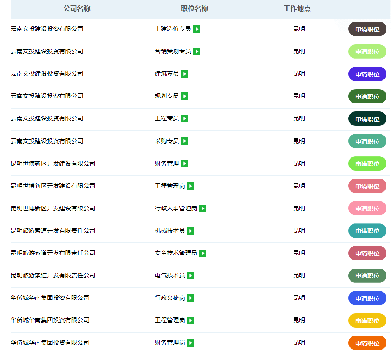Open 行政文秘岗 job title link
Image resolution: width=391 pixels, height=350 pixels.
pyautogui.click(x=170, y=298)
